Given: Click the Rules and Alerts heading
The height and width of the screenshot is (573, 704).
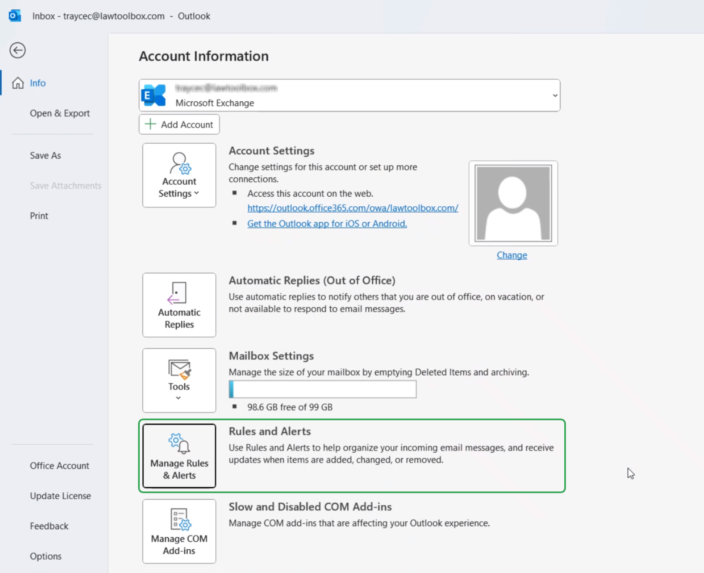Looking at the screenshot, I should [x=270, y=431].
